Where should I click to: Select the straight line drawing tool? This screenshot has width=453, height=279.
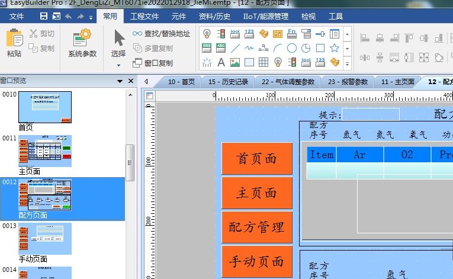(x=235, y=48)
